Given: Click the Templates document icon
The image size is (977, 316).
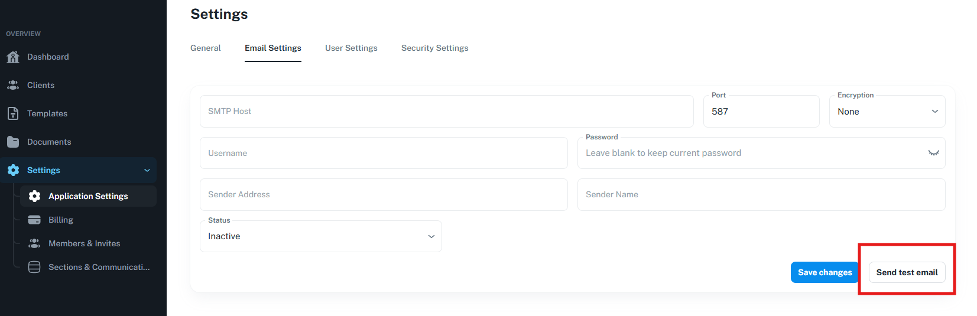Looking at the screenshot, I should tap(13, 113).
